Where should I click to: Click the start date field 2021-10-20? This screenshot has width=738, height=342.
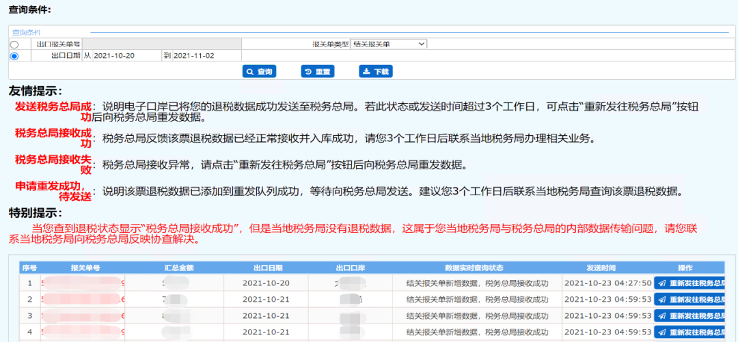126,55
